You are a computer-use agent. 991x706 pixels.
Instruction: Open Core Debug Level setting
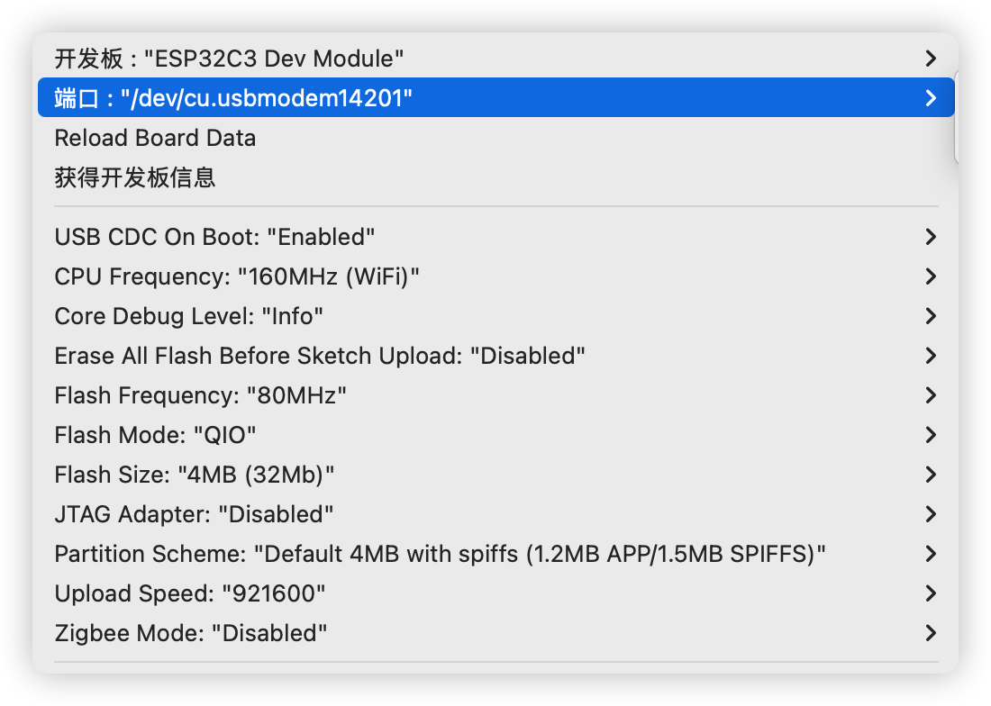click(x=189, y=316)
